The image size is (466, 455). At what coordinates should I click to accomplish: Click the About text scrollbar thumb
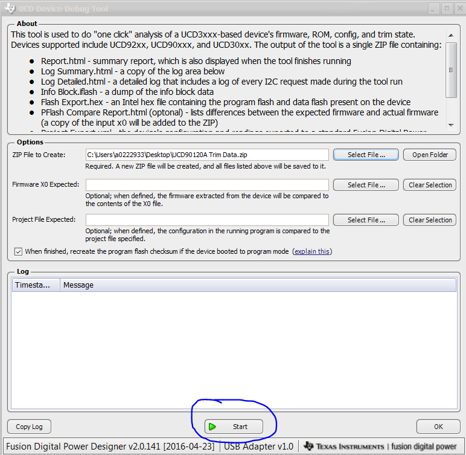[451, 70]
